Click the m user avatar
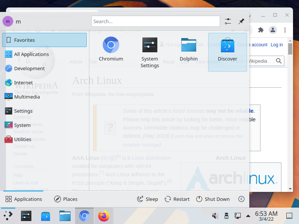The width and height of the screenshot is (299, 224). [x=8, y=21]
